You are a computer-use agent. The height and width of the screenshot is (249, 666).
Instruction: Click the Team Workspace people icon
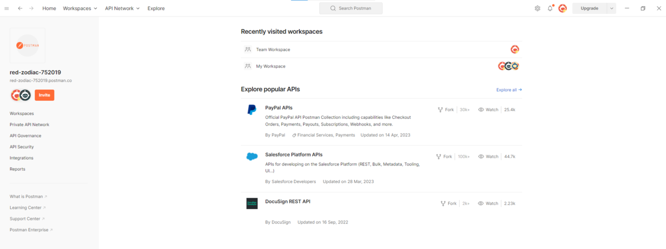248,49
